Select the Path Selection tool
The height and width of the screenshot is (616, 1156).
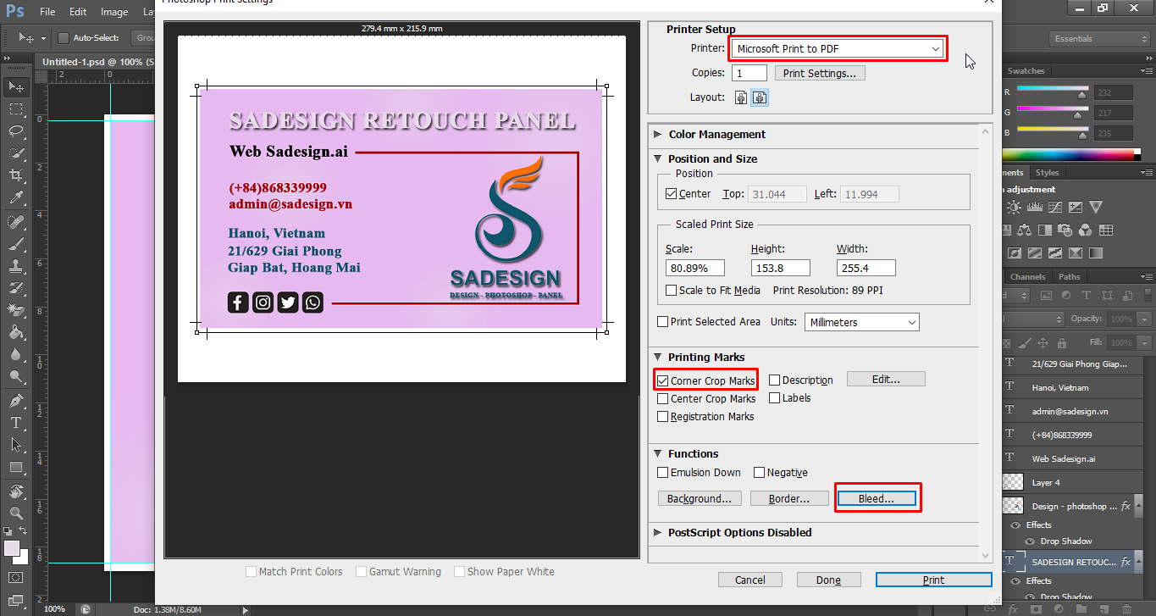pos(16,445)
